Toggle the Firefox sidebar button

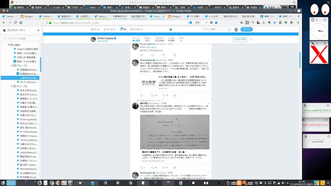click(x=247, y=23)
